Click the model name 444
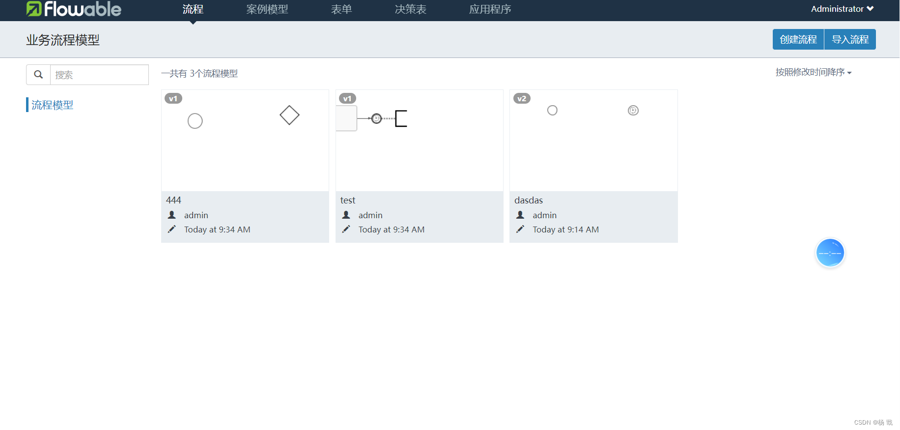The image size is (900, 430). click(173, 200)
